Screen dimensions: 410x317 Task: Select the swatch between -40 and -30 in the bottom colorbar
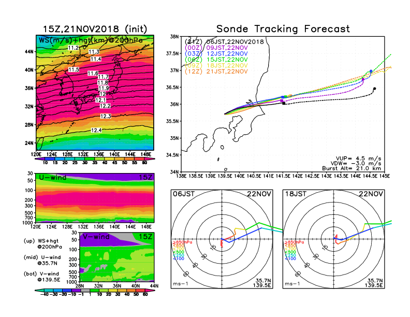click(49, 290)
